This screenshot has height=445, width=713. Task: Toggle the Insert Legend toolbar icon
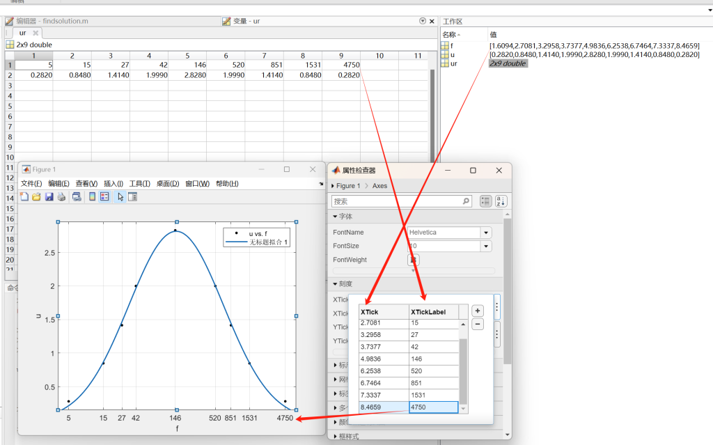(104, 197)
